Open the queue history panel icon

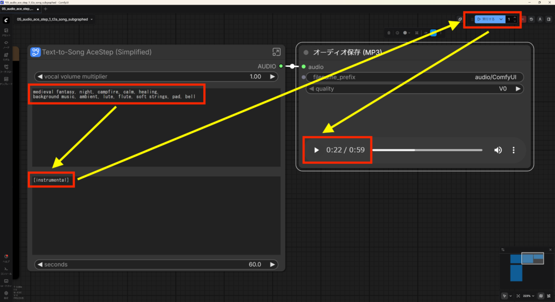(531, 20)
